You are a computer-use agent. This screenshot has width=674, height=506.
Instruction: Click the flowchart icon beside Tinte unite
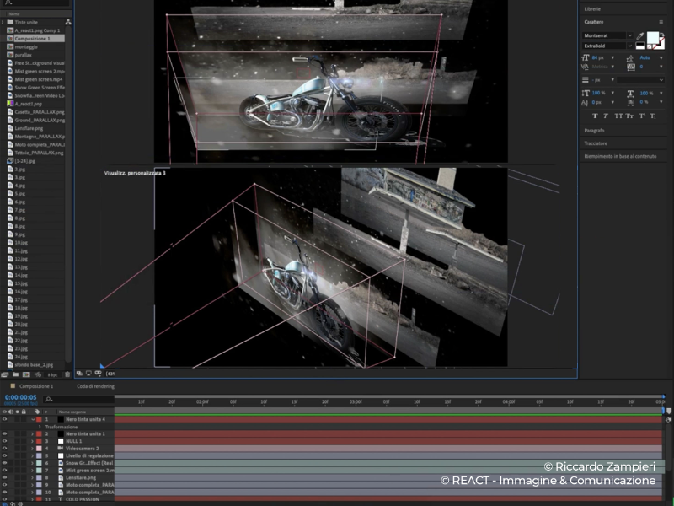(68, 22)
